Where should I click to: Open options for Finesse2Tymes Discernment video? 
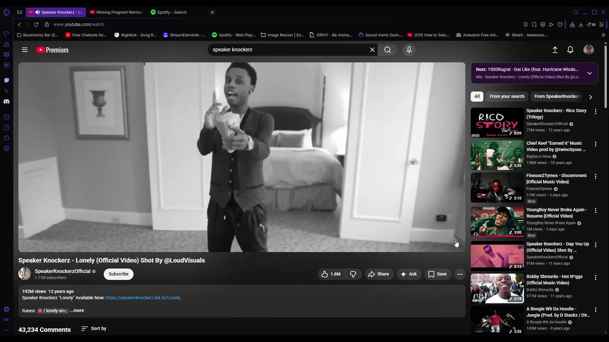(595, 176)
